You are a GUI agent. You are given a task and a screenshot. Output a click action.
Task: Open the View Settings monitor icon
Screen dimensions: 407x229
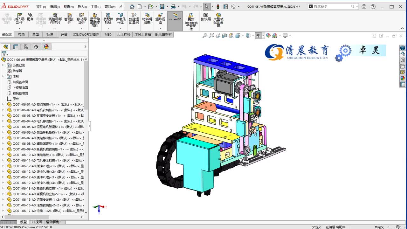click(x=285, y=36)
